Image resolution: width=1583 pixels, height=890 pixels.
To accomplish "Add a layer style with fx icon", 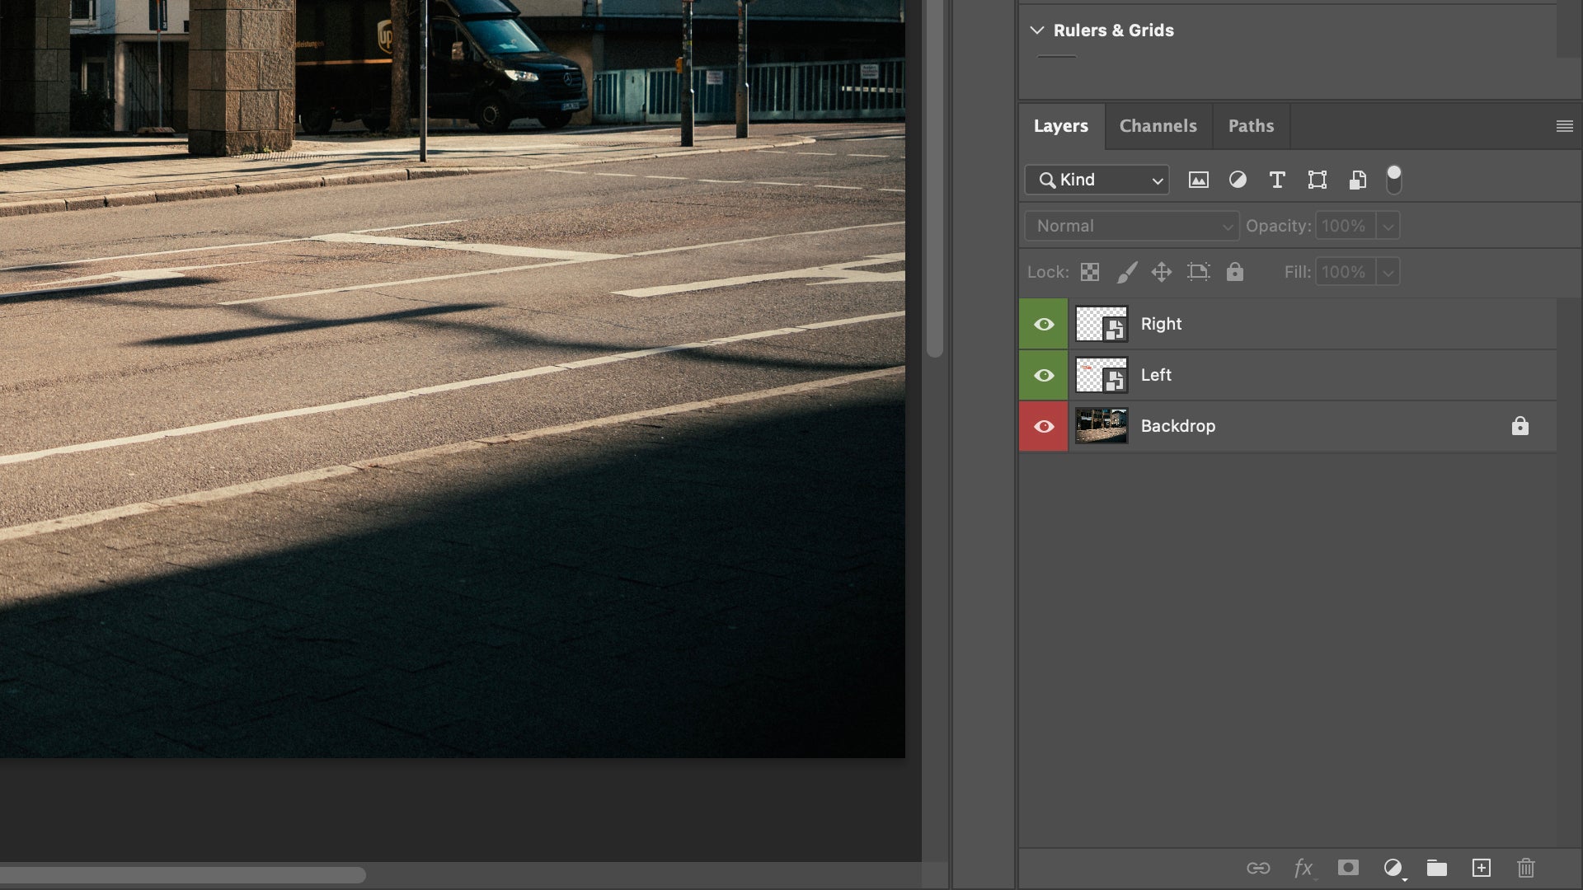I will pyautogui.click(x=1304, y=868).
